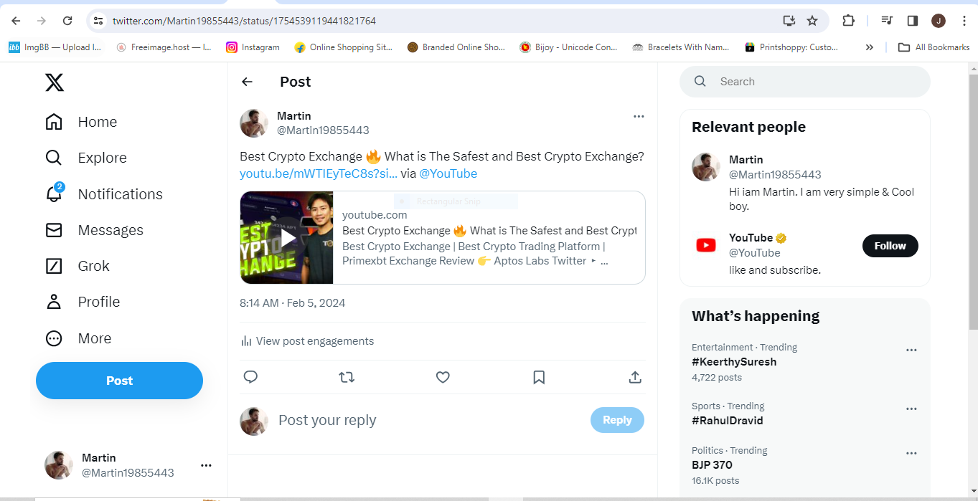Follow the YouTube account

pyautogui.click(x=890, y=246)
